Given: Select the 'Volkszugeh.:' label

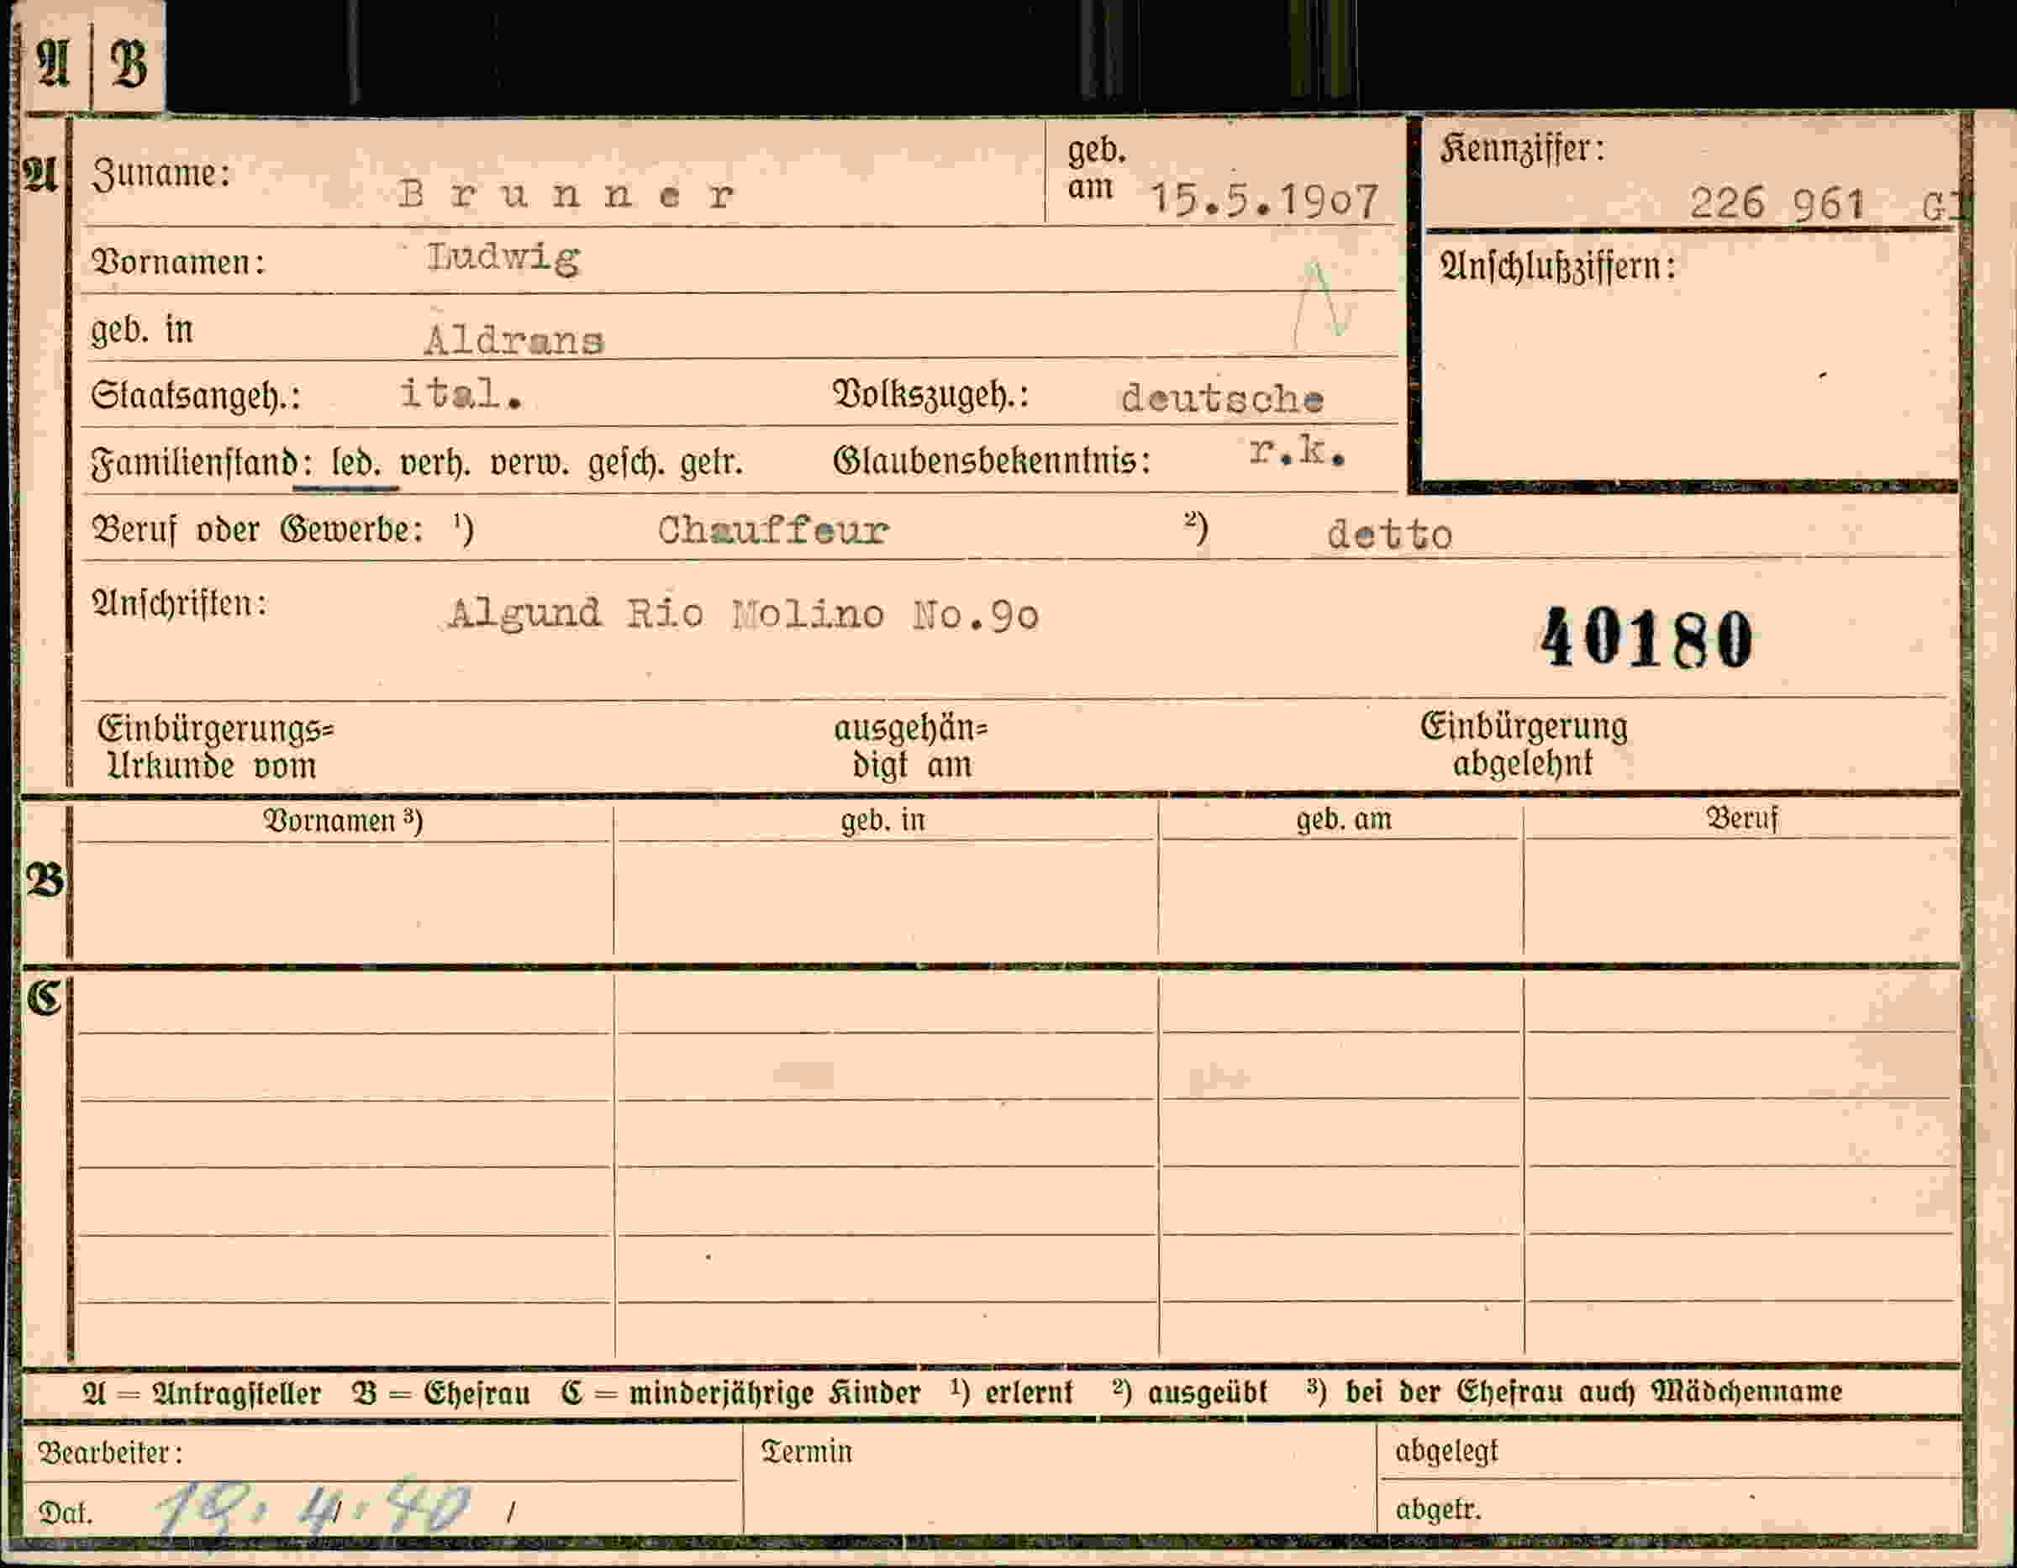Looking at the screenshot, I should pyautogui.click(x=931, y=395).
